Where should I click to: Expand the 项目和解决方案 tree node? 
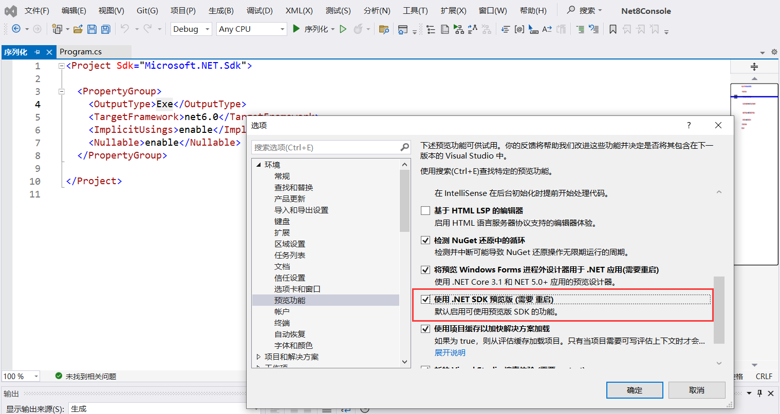(x=259, y=357)
